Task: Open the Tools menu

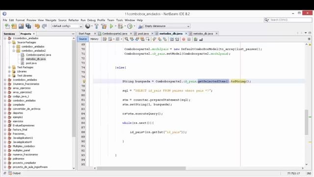Action: 119,20
